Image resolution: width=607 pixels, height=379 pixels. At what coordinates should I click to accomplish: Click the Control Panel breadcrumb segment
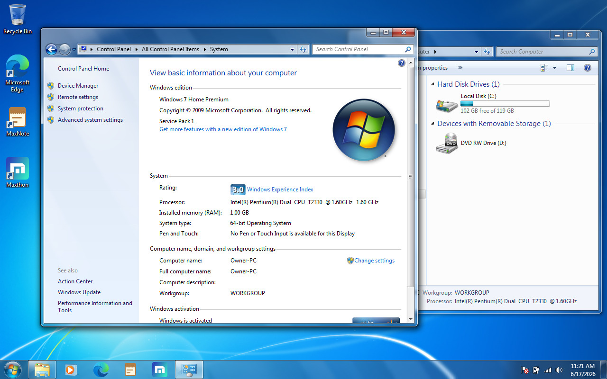pyautogui.click(x=114, y=49)
